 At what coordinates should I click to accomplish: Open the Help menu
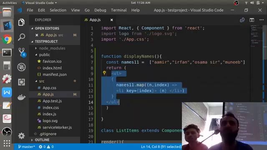pos(136,10)
